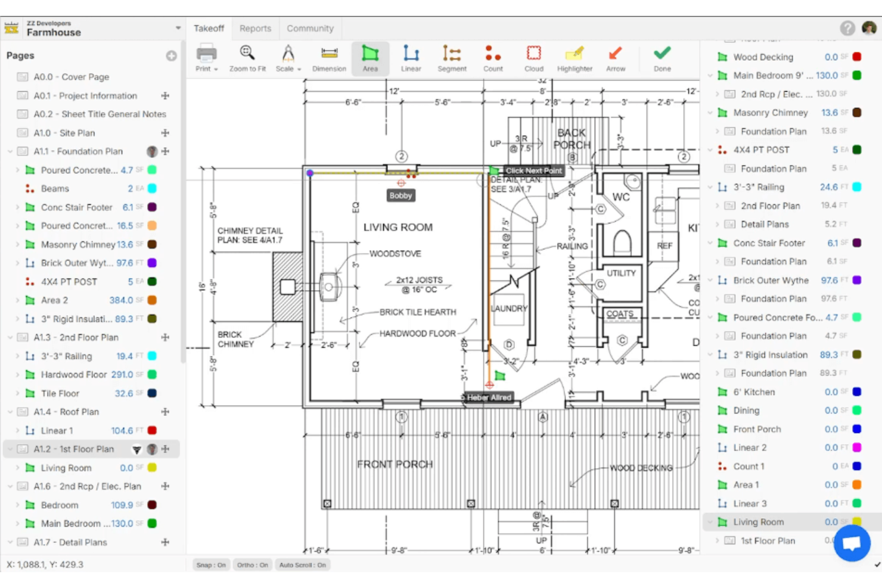Collapse Masonry Chimney group in right panel
This screenshot has width=882, height=588.
pyautogui.click(x=710, y=113)
